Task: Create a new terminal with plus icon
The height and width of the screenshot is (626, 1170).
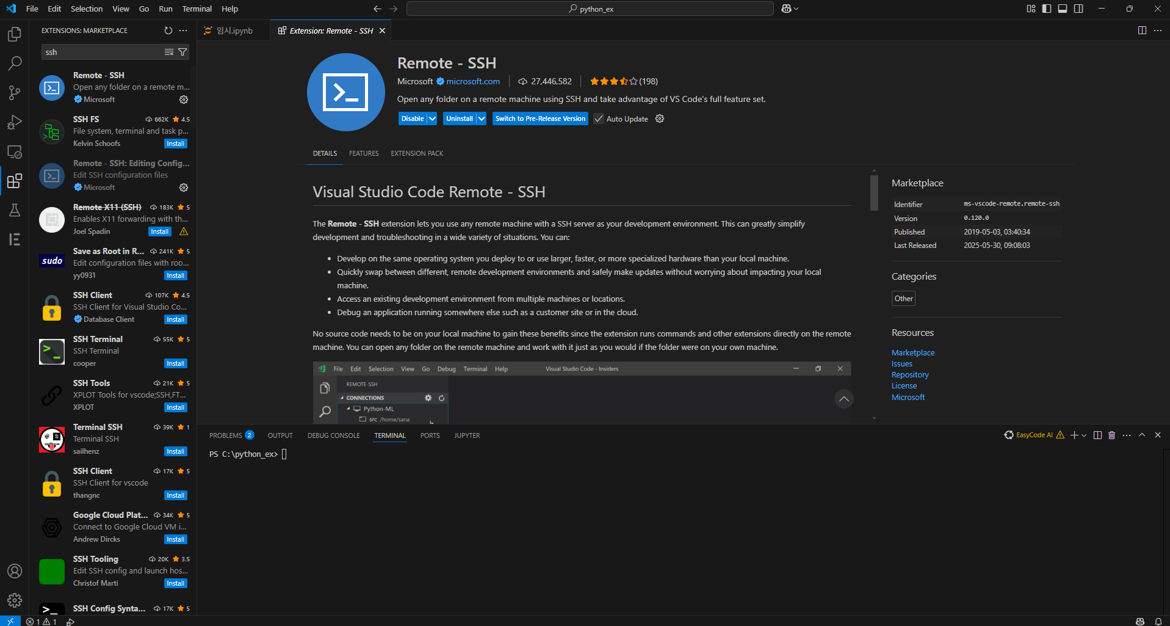Action: coord(1074,435)
